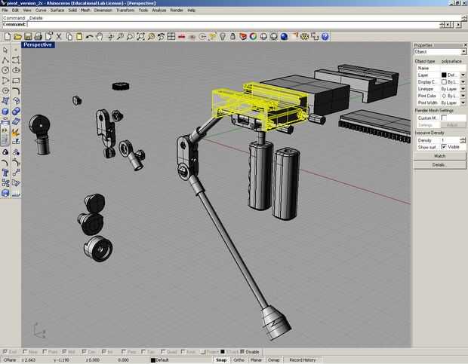Image resolution: width=468 pixels, height=364 pixels.
Task: Select the Explode tool in left toolbar
Action: [x=16, y=131]
